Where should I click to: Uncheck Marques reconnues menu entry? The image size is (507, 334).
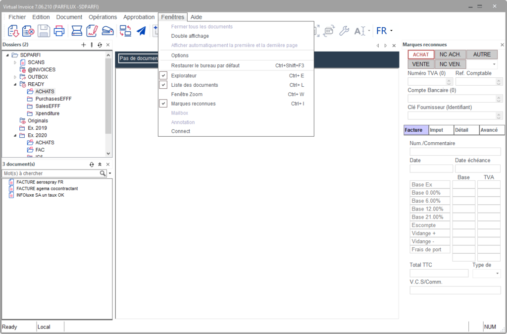coord(164,104)
